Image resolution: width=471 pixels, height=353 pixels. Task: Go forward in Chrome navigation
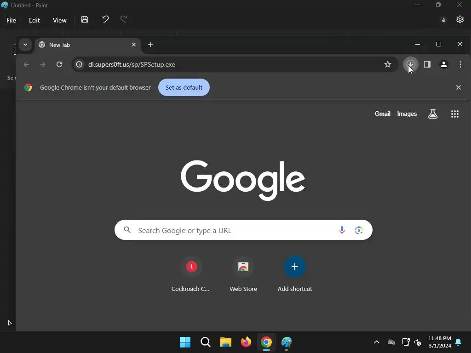[43, 64]
